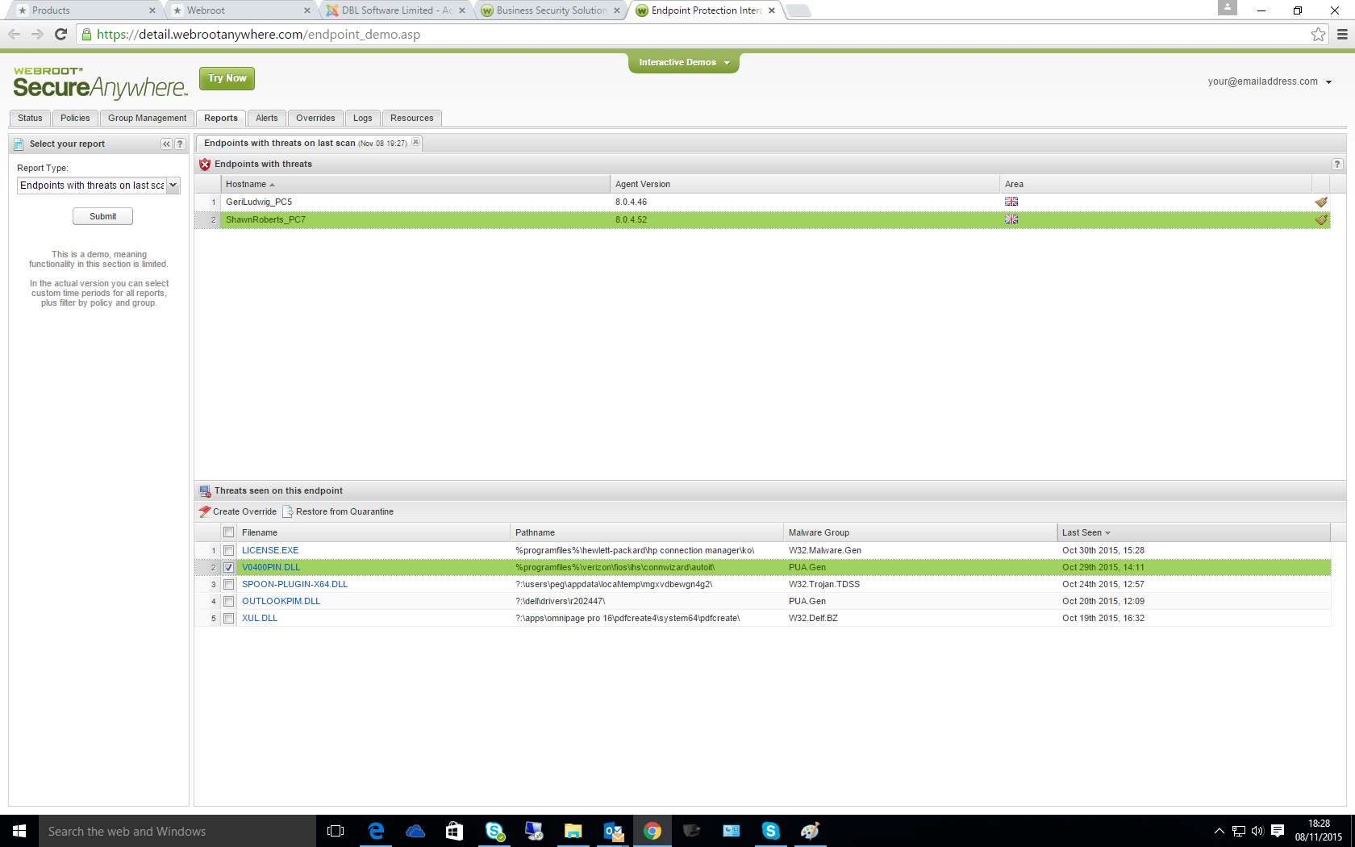Image resolution: width=1355 pixels, height=847 pixels.
Task: Check the XUL.DLL checkbox
Action: pos(229,618)
